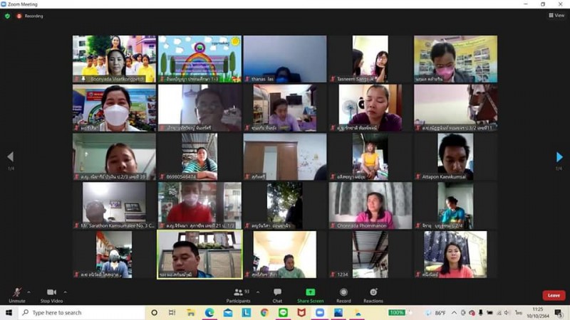Click the green encryption shield icon

point(7,16)
